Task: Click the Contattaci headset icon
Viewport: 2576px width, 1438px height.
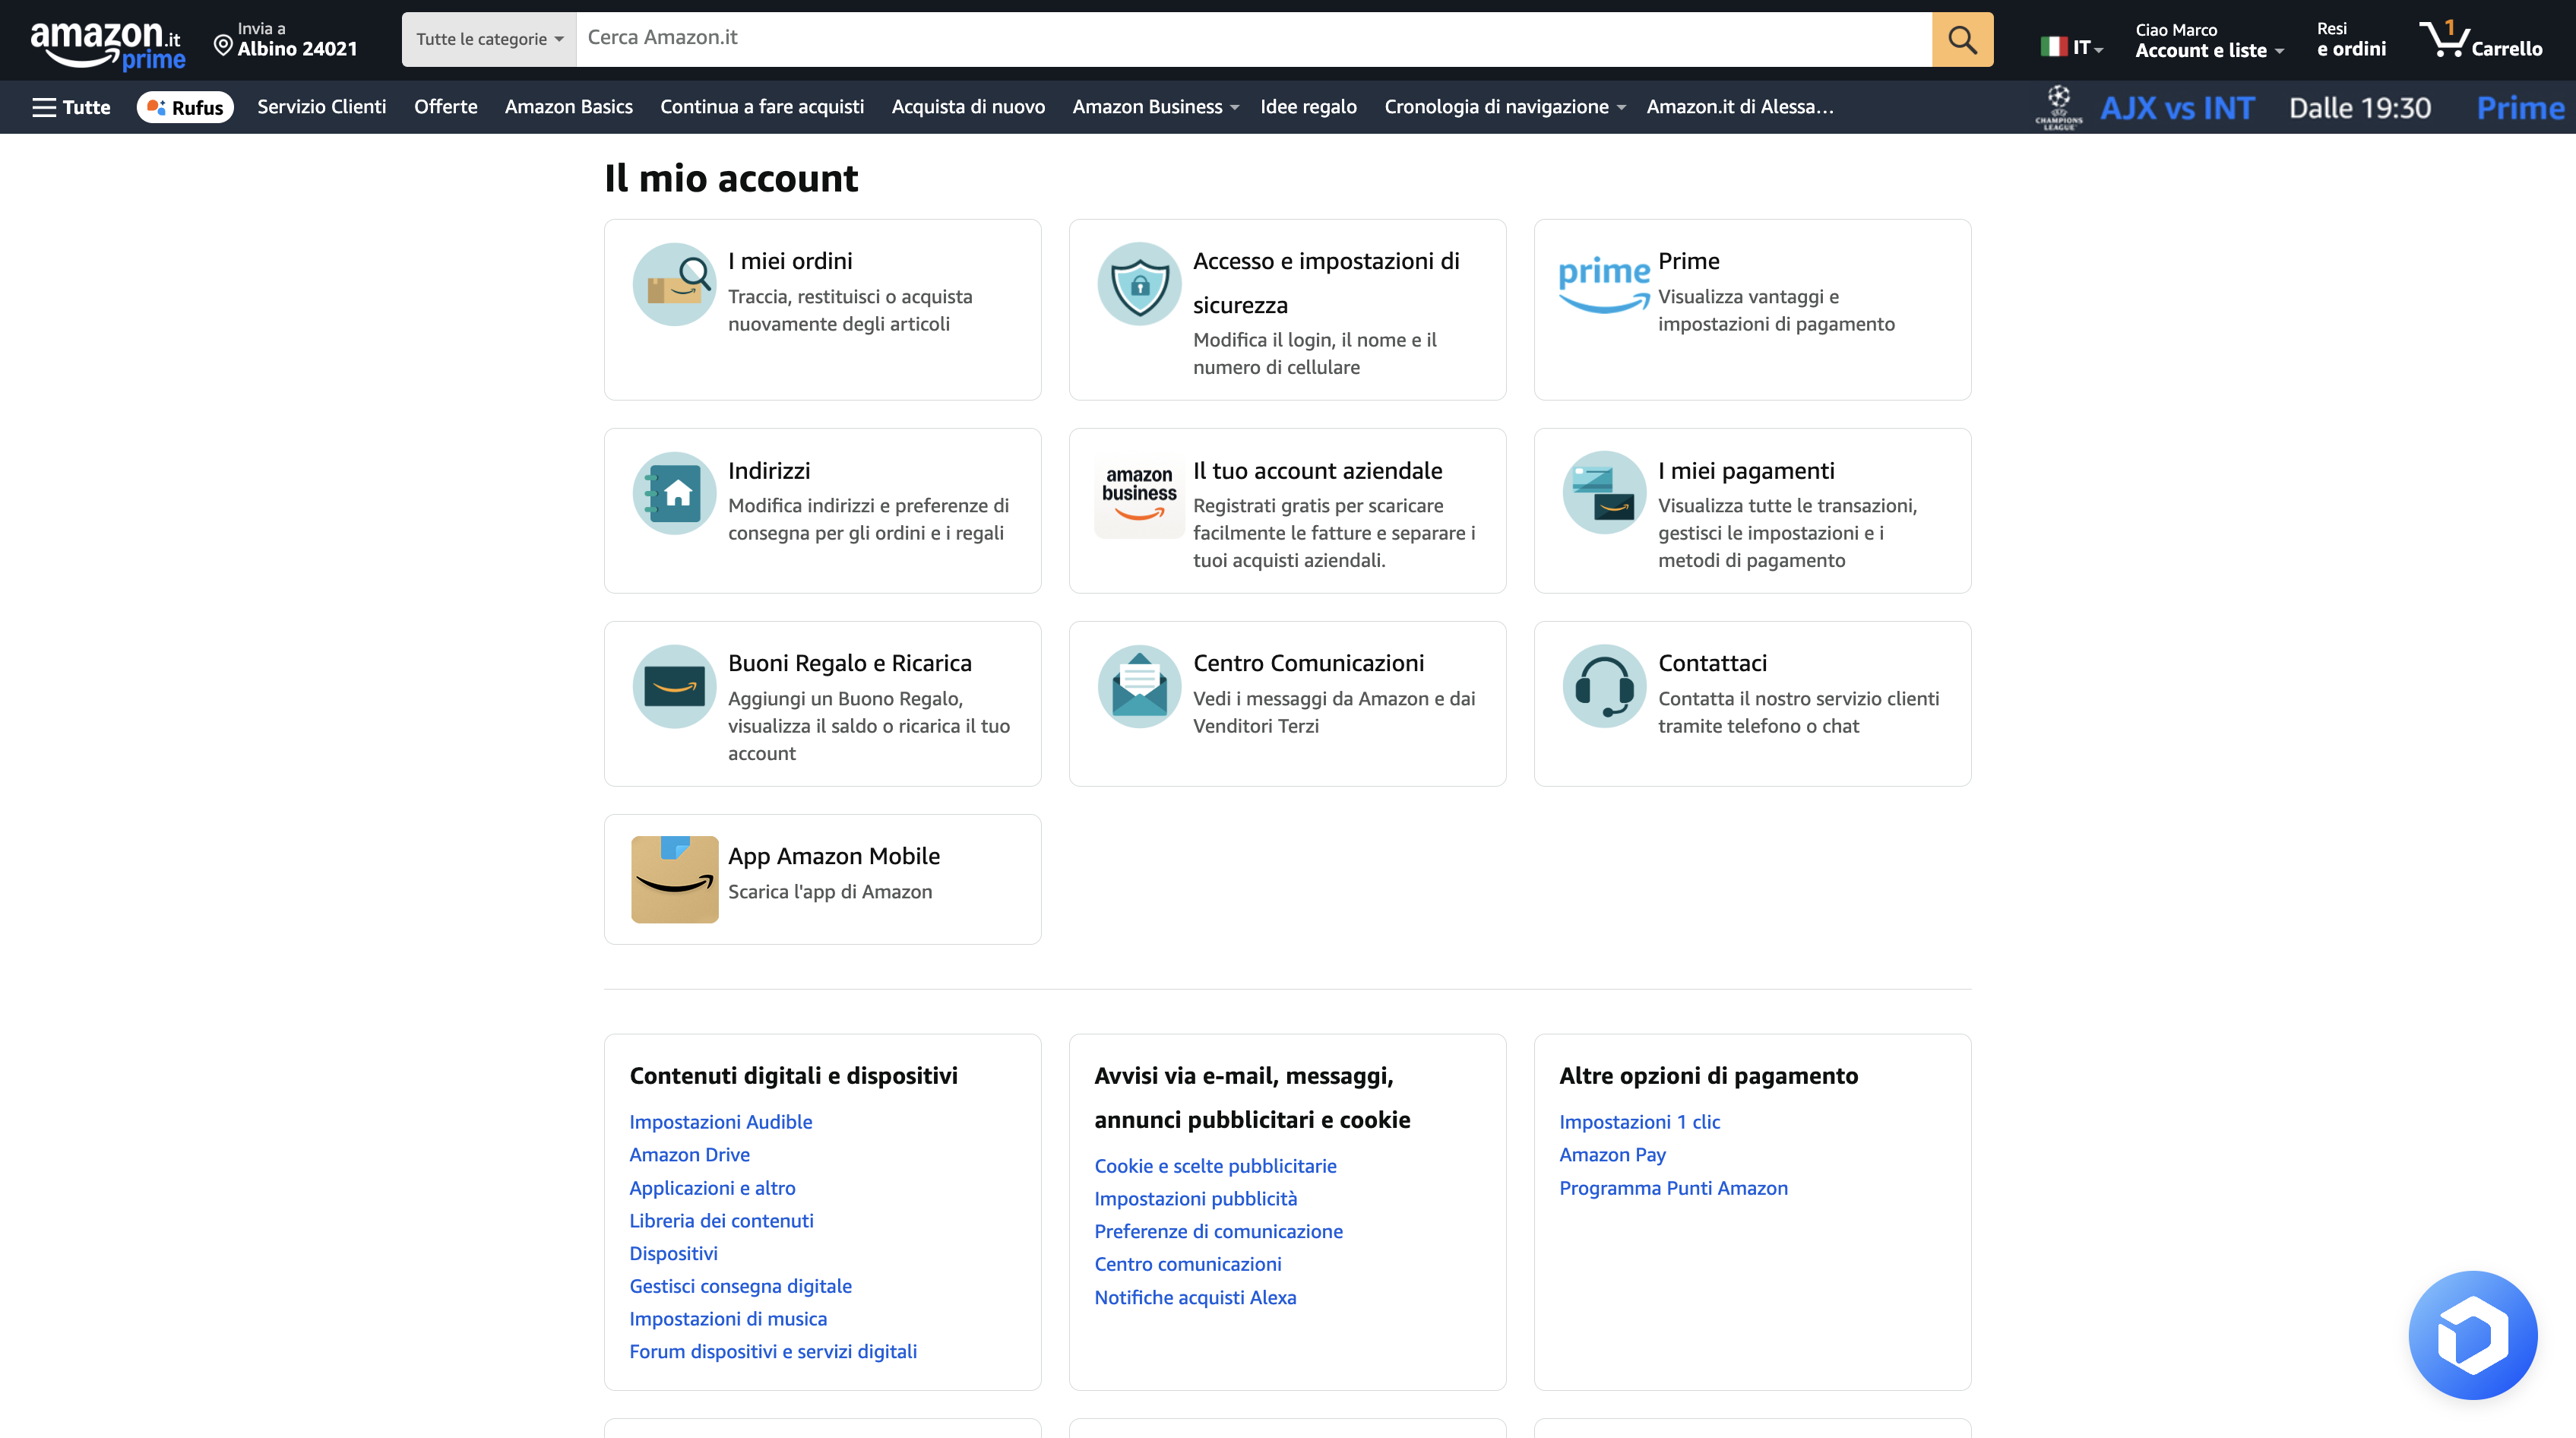Action: click(x=1604, y=686)
